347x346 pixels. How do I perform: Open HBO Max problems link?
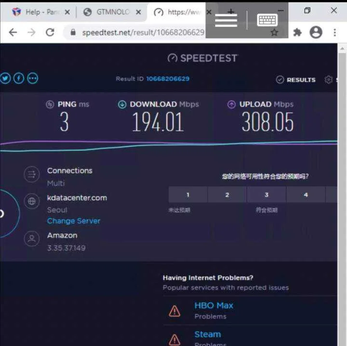pos(214,306)
